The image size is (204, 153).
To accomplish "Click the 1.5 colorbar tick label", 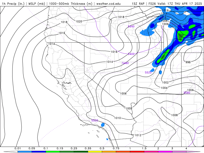I will click(144, 148).
